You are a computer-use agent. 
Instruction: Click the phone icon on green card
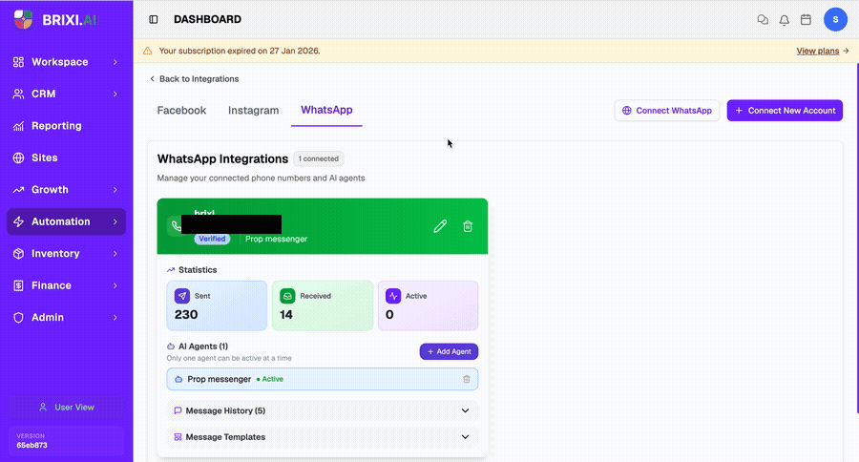[176, 226]
